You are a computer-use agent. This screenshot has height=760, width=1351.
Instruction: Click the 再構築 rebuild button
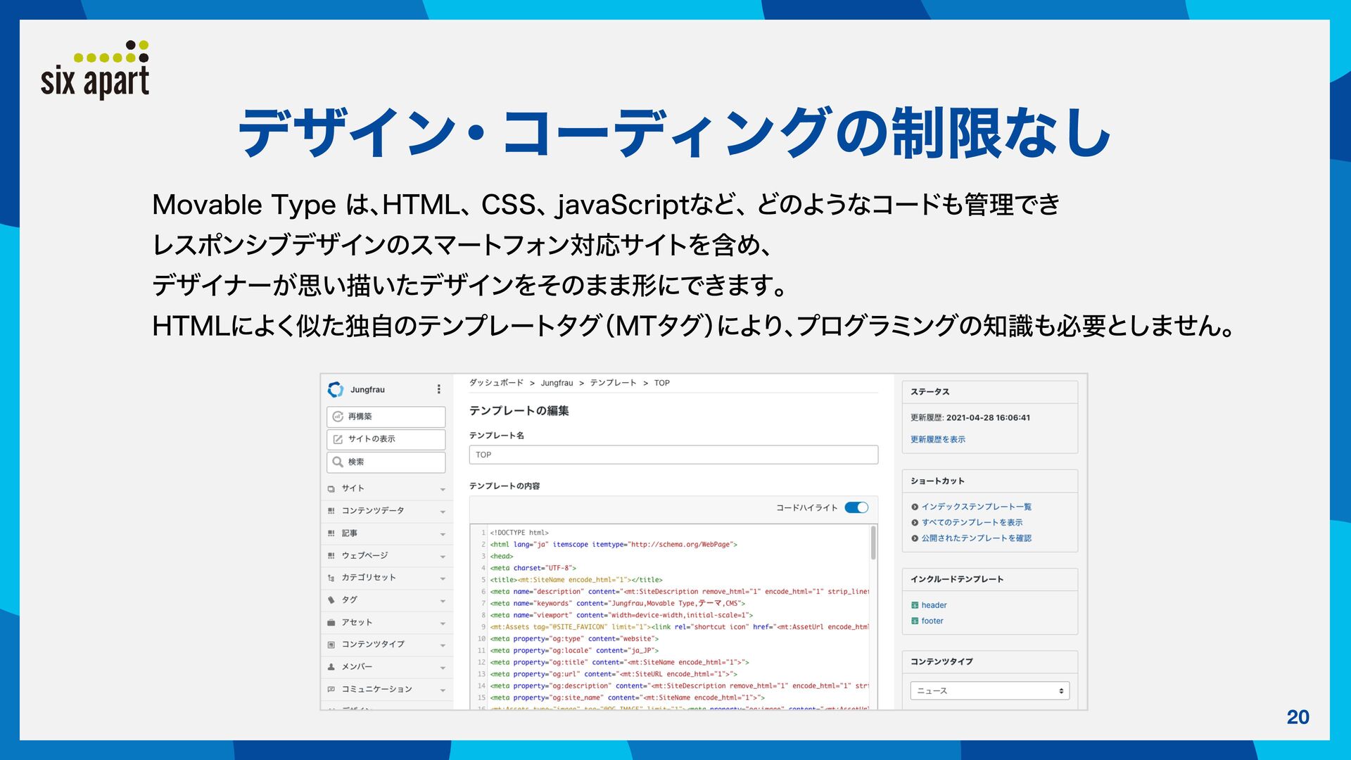386,417
